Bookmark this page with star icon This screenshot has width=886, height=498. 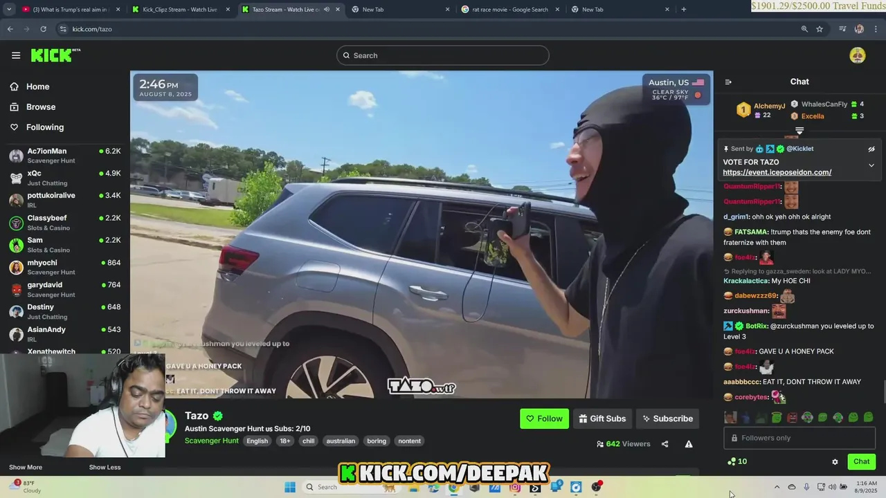pos(820,29)
